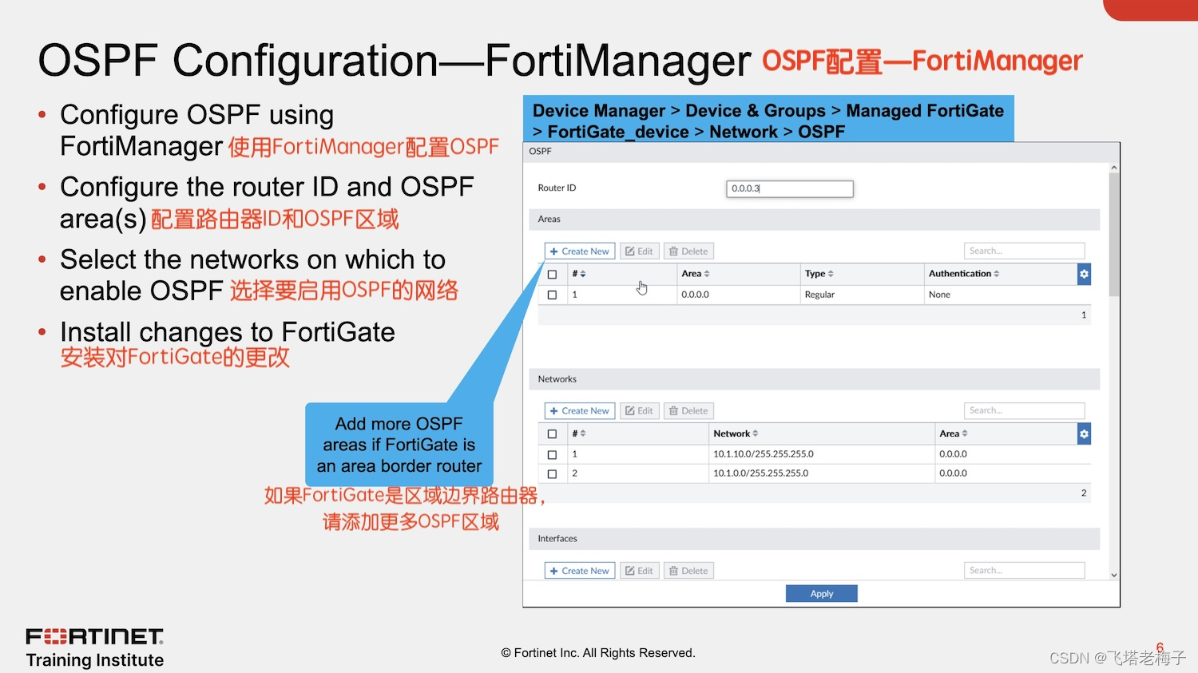Click Delete button in Networks section

coord(688,411)
